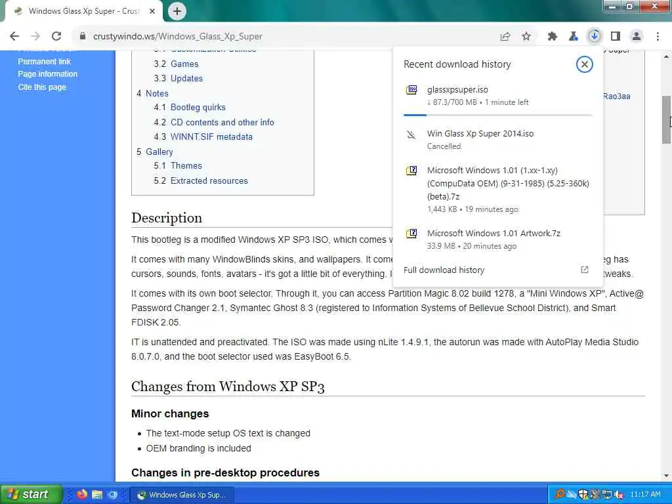This screenshot has height=504, width=672.
Task: Open Page information sidebar link
Action: pos(47,73)
